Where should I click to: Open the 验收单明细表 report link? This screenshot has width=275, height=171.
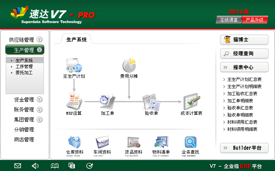click(x=240, y=115)
